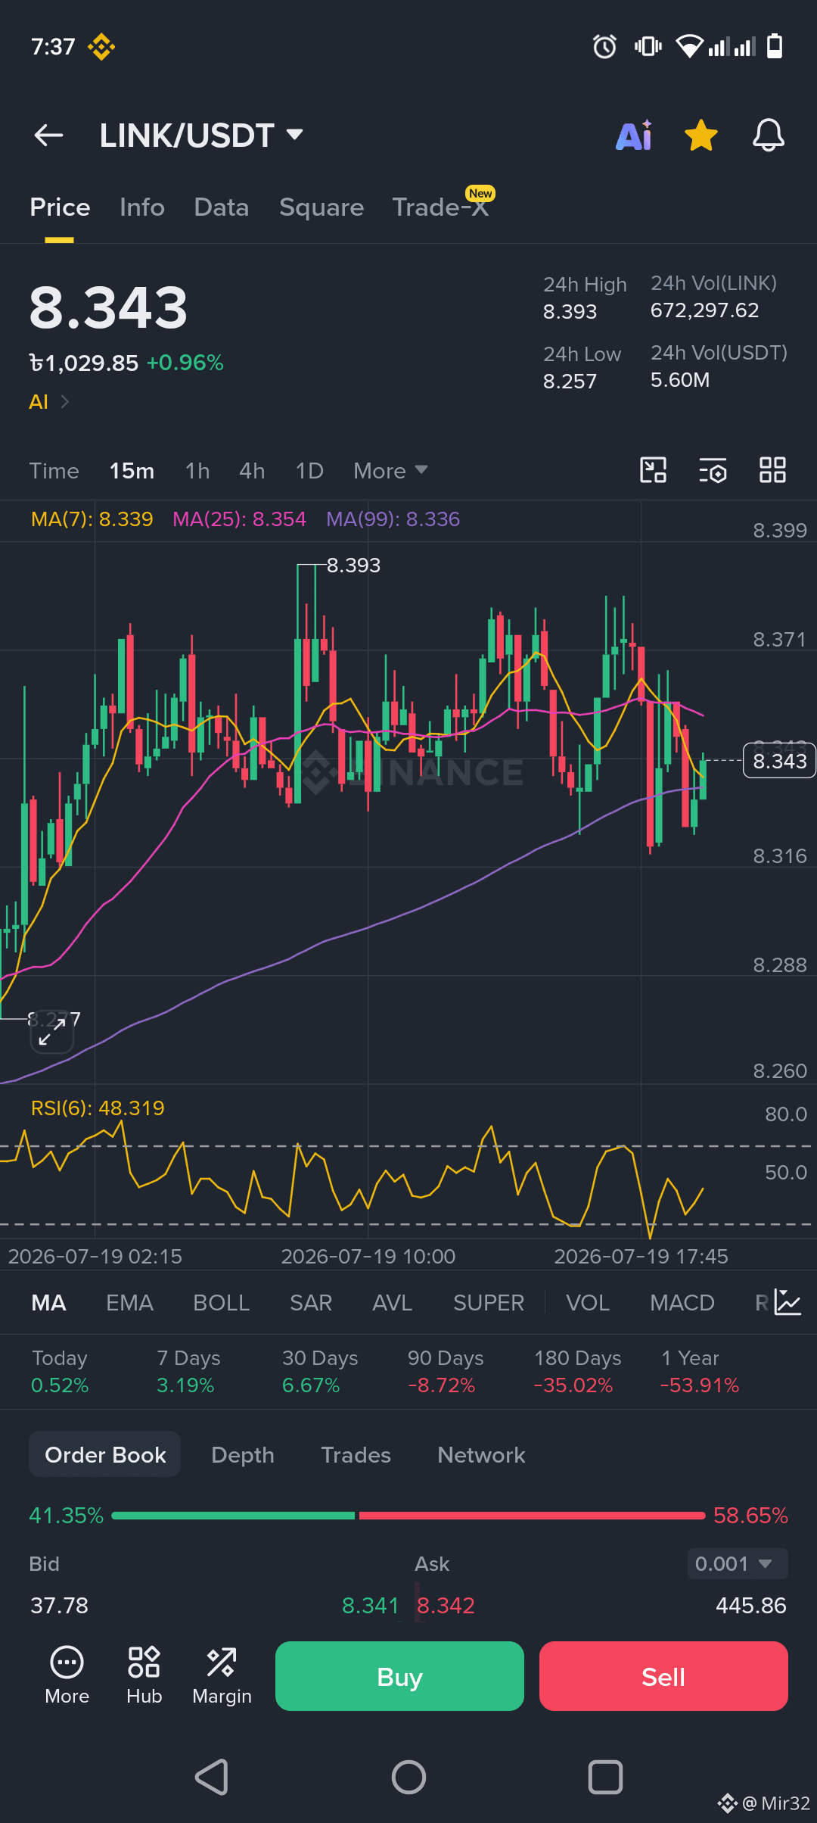Click the 24h High value 8.393
The image size is (817, 1823).
click(x=570, y=312)
